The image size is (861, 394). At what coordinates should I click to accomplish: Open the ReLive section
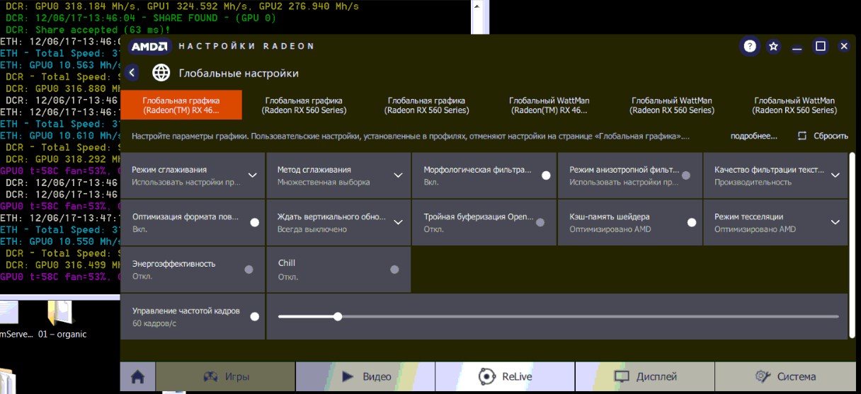click(x=505, y=376)
